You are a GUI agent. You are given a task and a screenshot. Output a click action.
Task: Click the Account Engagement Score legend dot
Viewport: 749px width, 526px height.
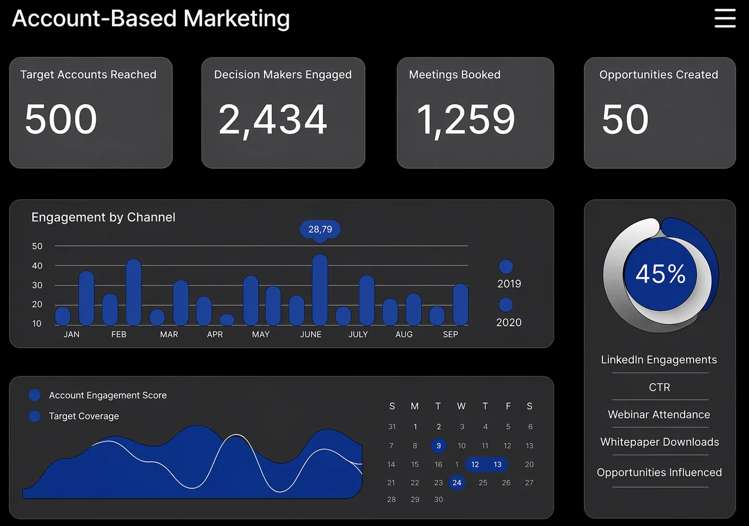[x=35, y=395]
